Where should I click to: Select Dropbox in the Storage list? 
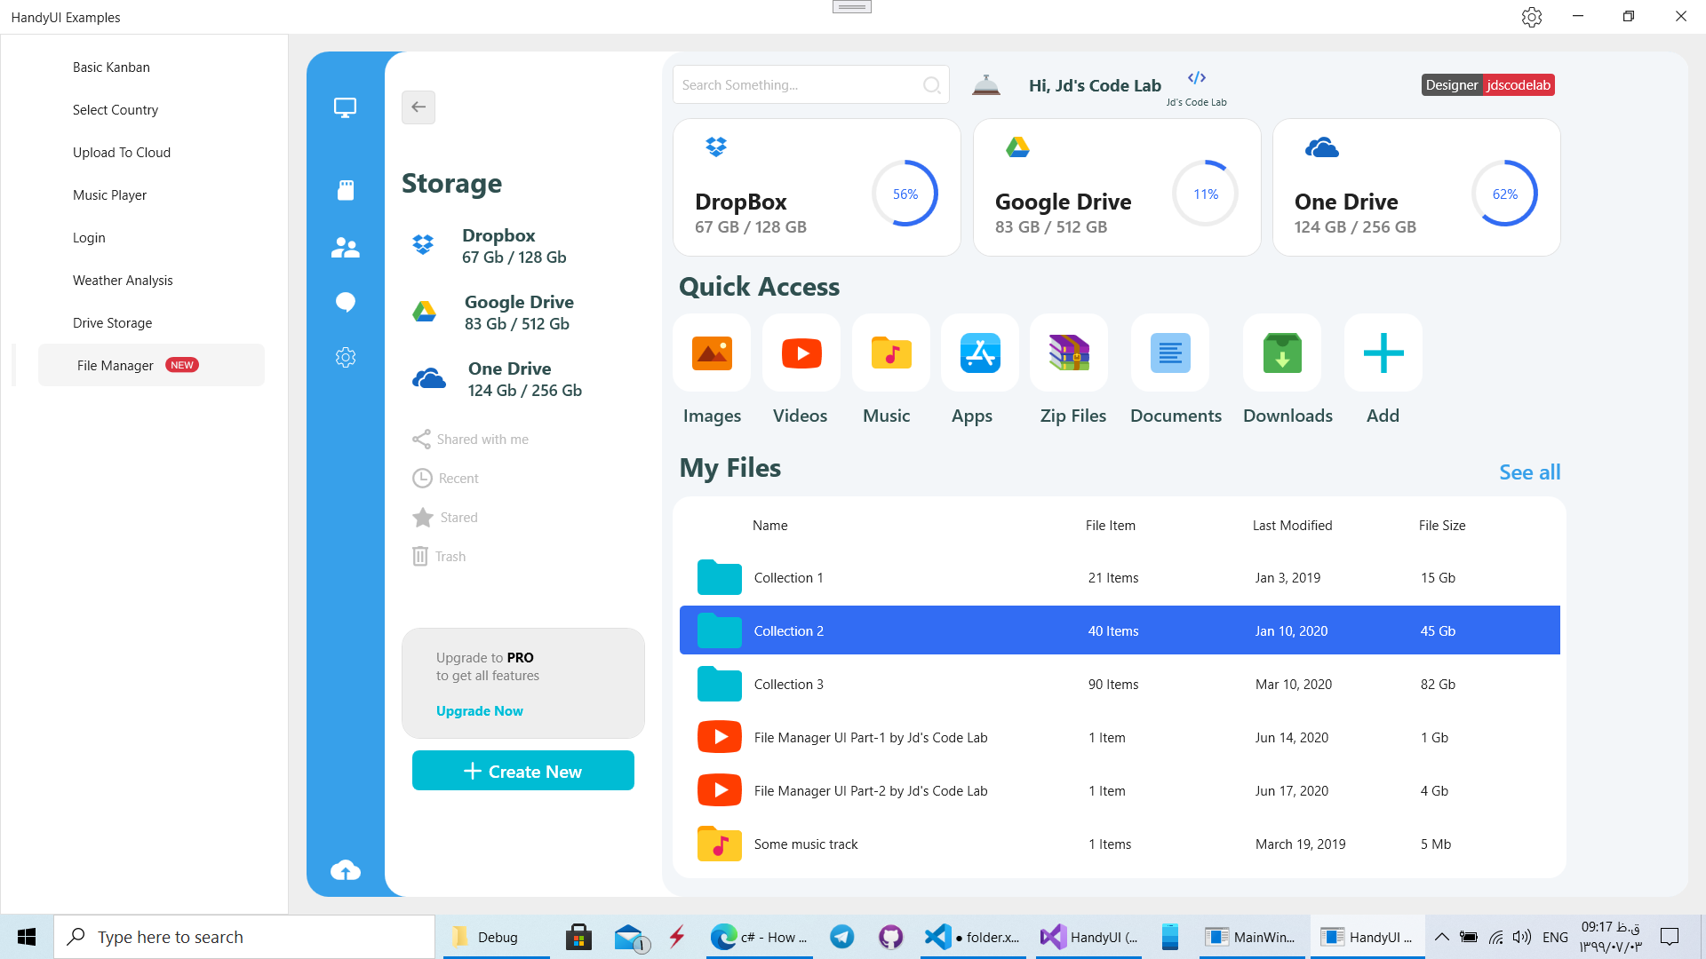(x=489, y=246)
